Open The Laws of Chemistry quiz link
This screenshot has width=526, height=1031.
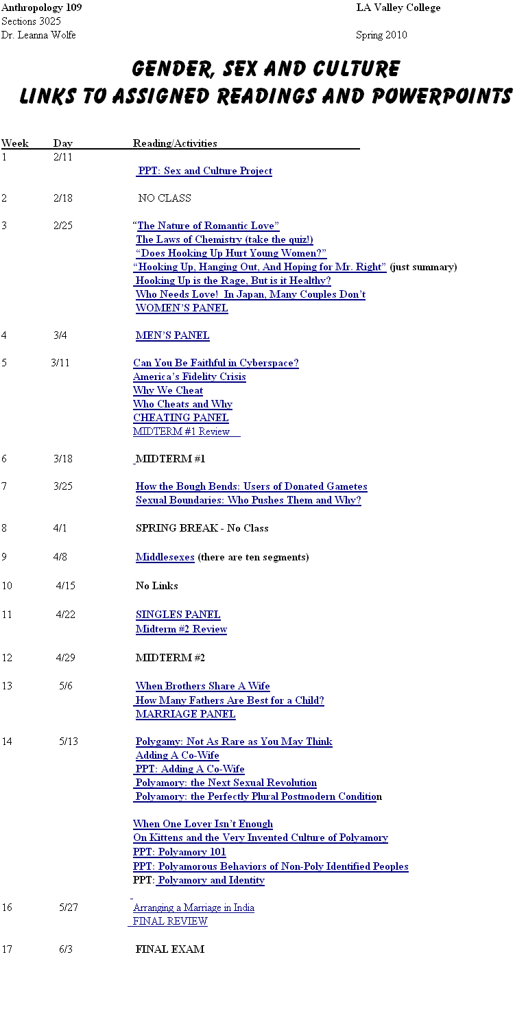click(224, 239)
